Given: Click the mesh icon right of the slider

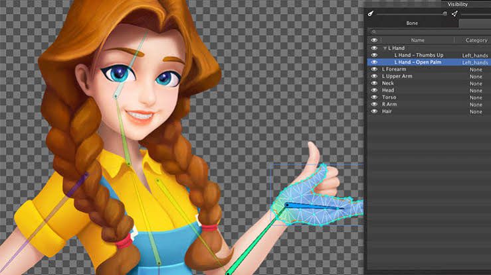Looking at the screenshot, I should (x=455, y=13).
